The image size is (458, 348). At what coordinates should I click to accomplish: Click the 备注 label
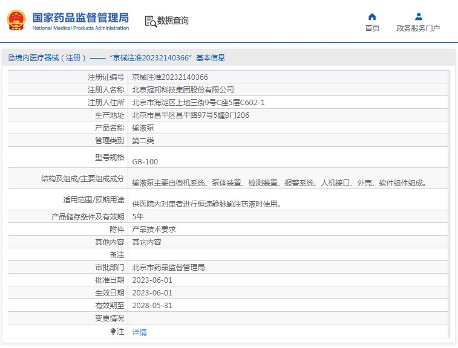click(117, 254)
